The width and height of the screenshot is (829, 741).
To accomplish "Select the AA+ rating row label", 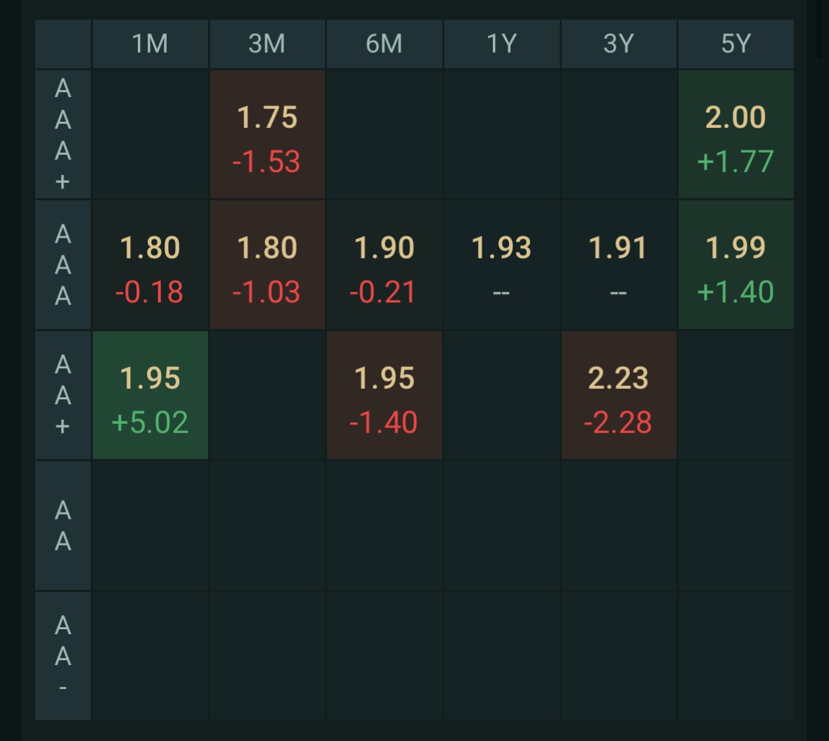I will (63, 395).
